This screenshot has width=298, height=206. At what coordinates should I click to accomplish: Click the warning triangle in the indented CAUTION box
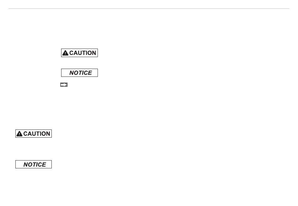pyautogui.click(x=65, y=53)
